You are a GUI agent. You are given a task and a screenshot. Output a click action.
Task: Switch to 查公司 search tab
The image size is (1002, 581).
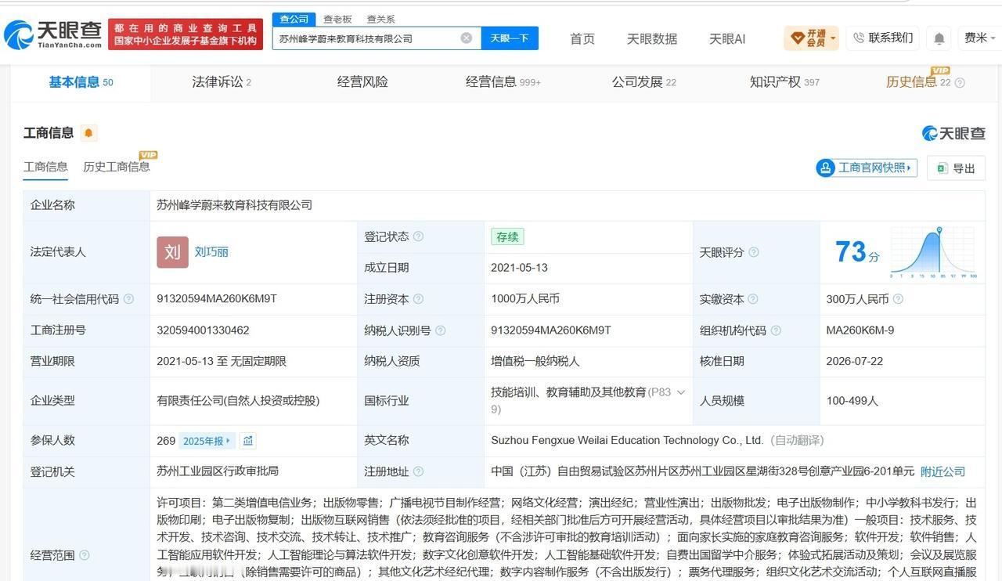[x=294, y=19]
